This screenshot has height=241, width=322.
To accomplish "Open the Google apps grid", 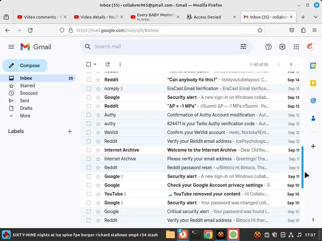I will (x=296, y=47).
